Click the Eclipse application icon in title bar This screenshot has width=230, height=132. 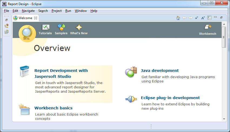4,4
